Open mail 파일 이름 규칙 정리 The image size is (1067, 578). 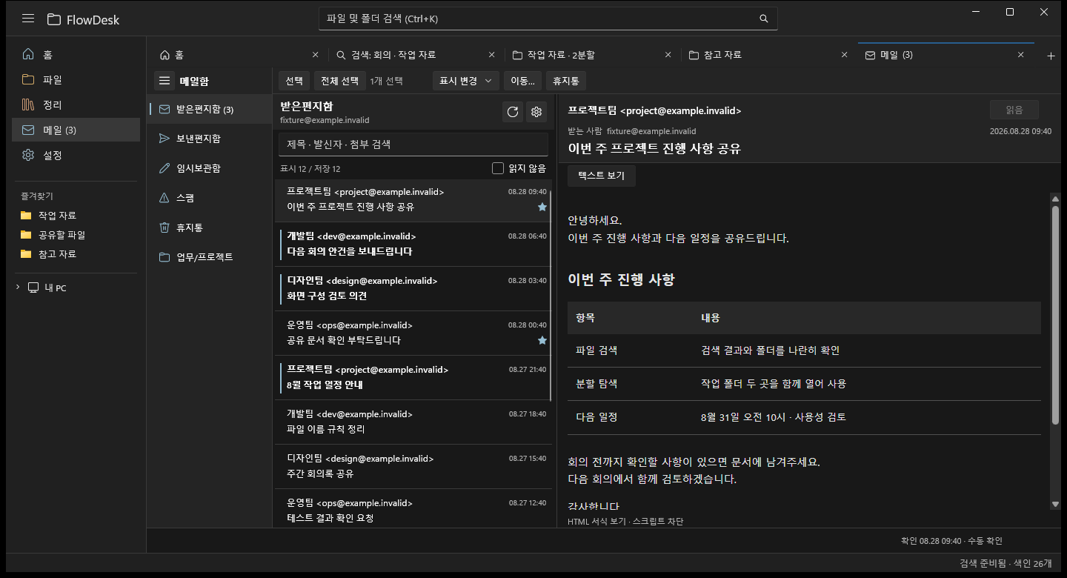coord(413,422)
